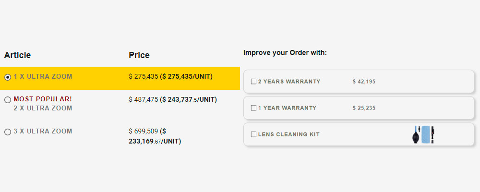Enable the 2 Years Warranty checkbox
Viewport: 480px width, 192px height.
click(x=253, y=82)
